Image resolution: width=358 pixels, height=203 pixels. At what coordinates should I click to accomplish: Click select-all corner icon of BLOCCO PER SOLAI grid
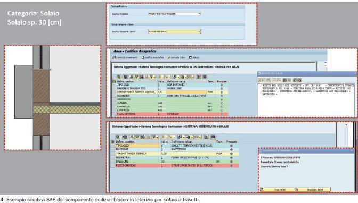(x=114, y=81)
